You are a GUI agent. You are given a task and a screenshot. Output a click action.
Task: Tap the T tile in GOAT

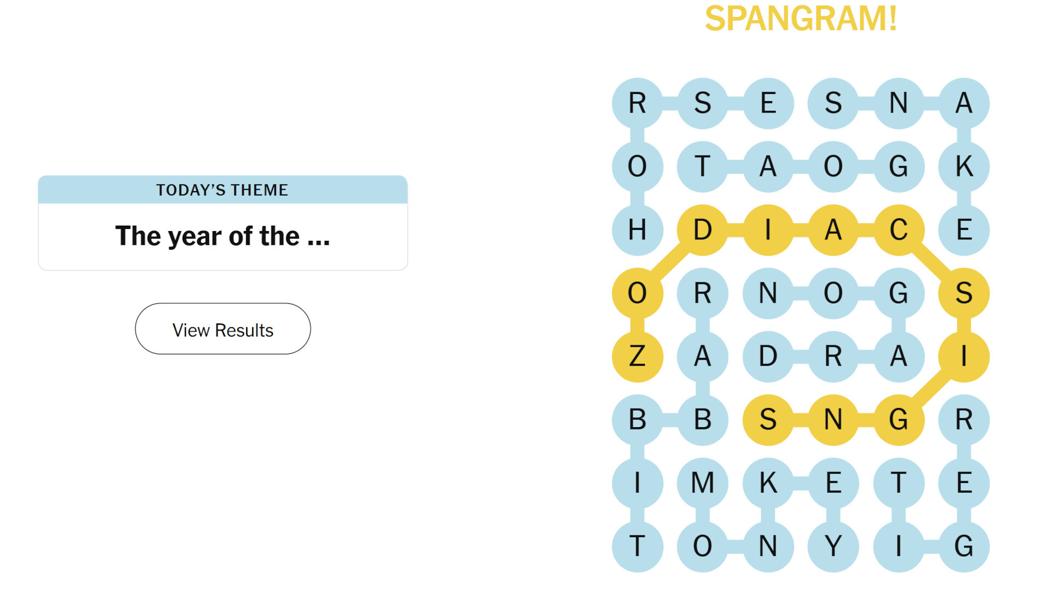(702, 166)
